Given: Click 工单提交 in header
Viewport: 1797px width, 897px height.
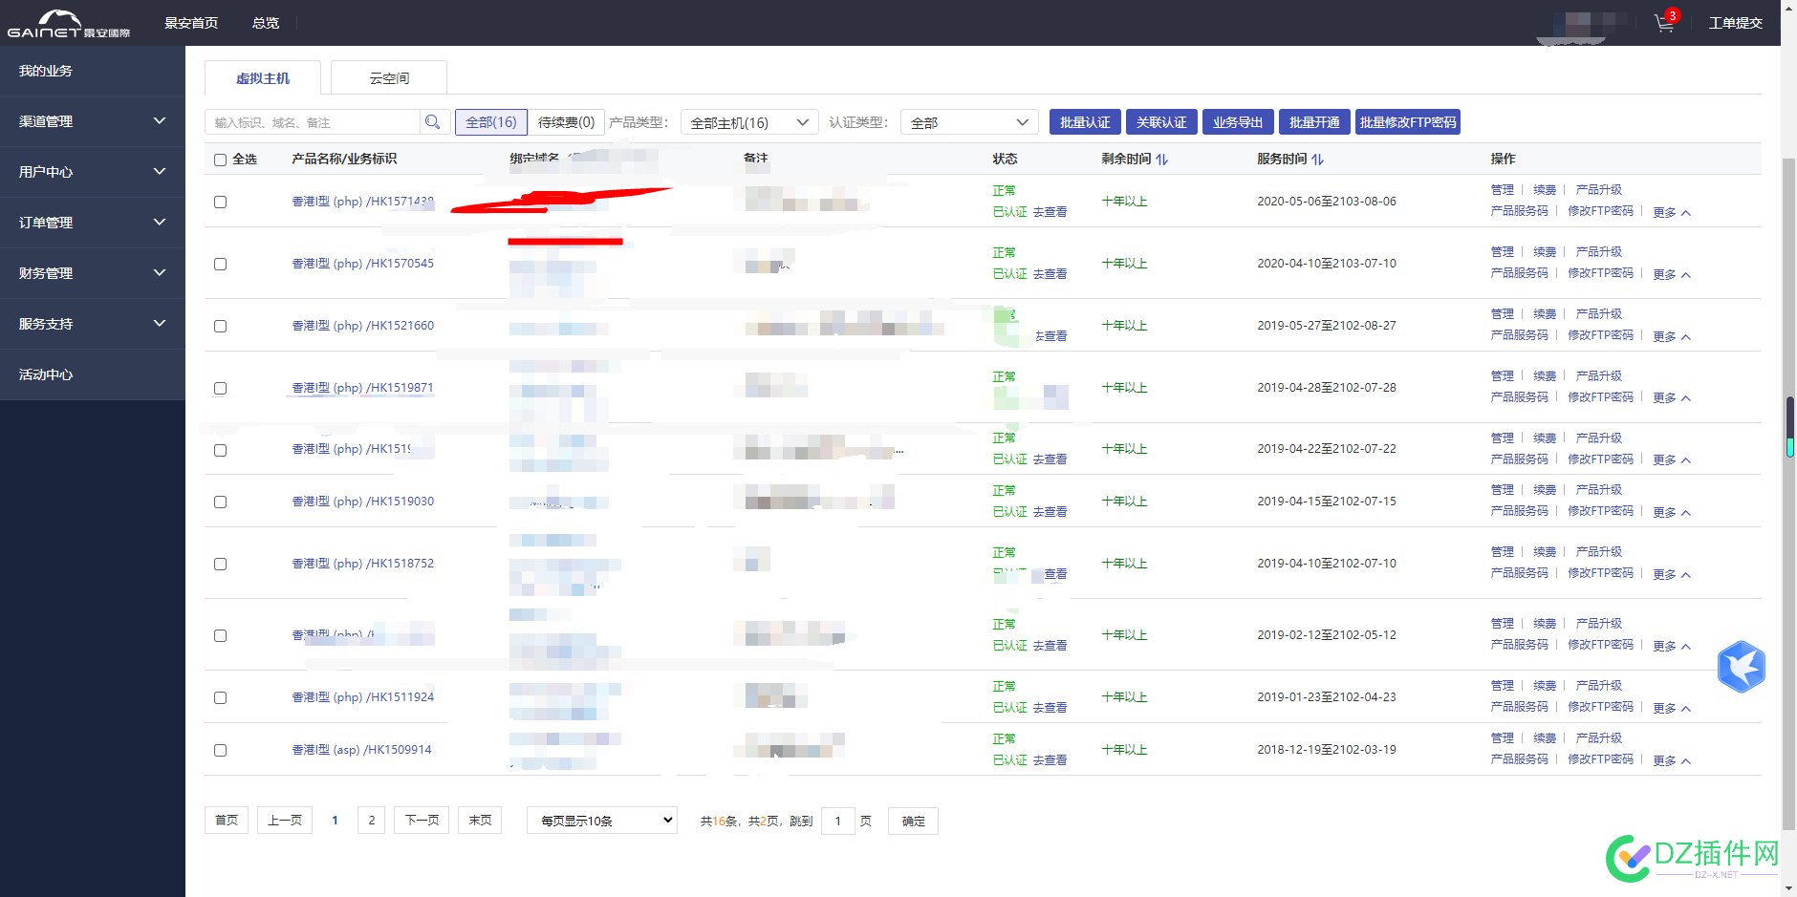Looking at the screenshot, I should coord(1736,23).
